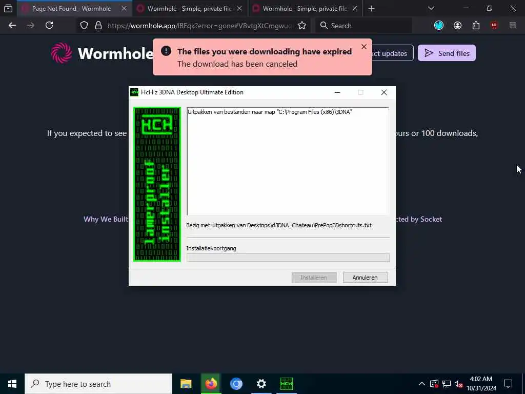Switch to the third Wormhole tab

click(x=306, y=9)
